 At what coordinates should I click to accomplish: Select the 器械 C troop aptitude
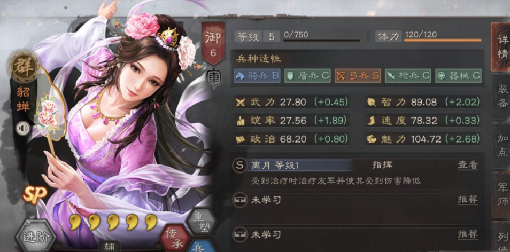coord(458,76)
